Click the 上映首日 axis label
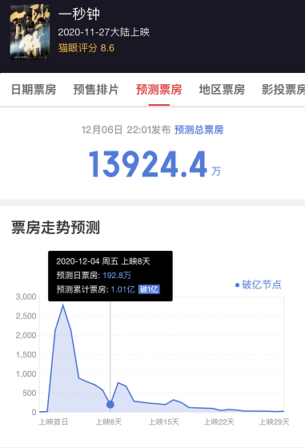Image resolution: width=305 pixels, height=448 pixels. click(54, 422)
